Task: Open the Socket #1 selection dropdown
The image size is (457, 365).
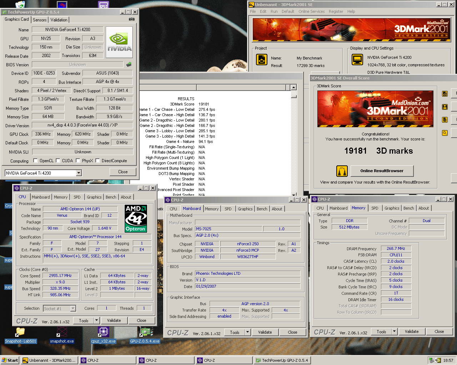Action: pyautogui.click(x=73, y=309)
